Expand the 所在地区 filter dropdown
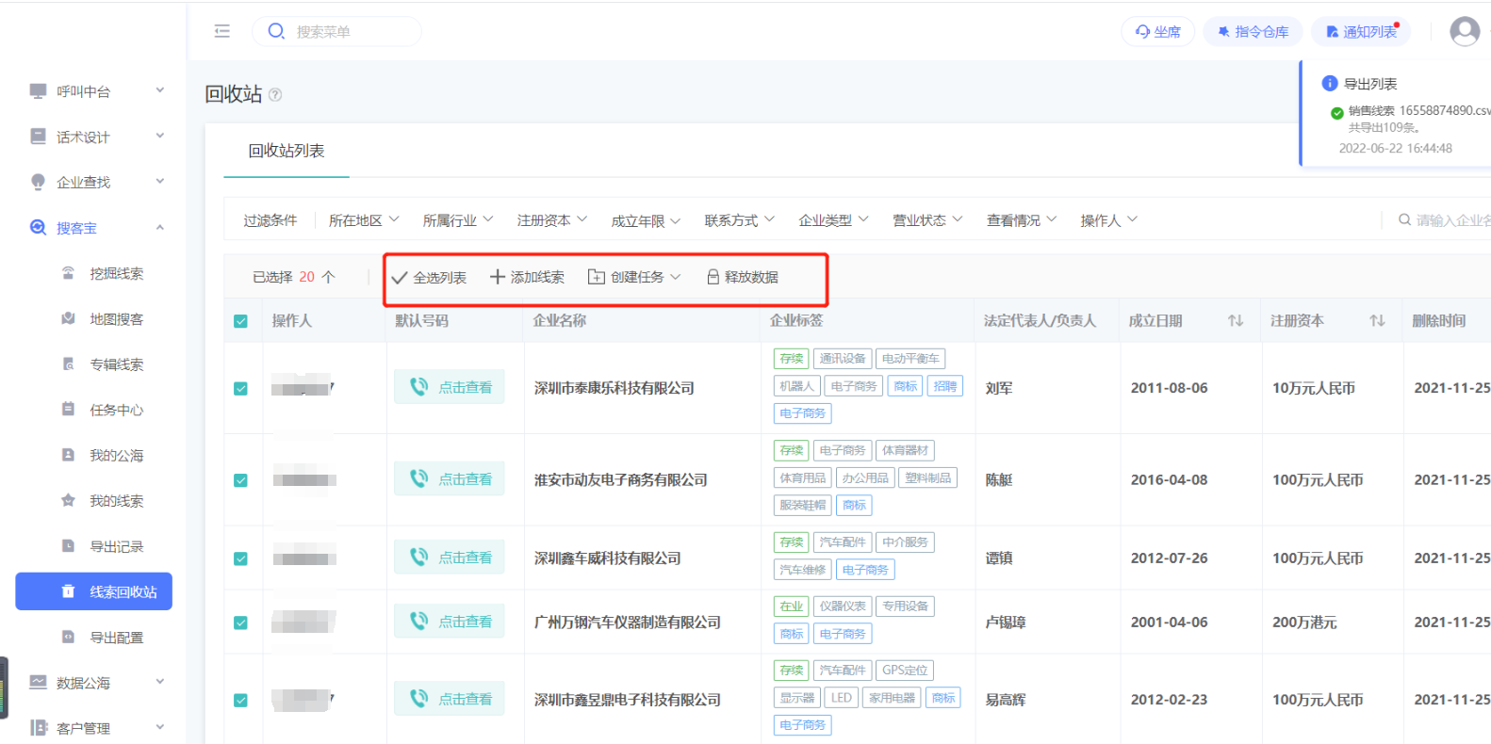 coord(364,220)
